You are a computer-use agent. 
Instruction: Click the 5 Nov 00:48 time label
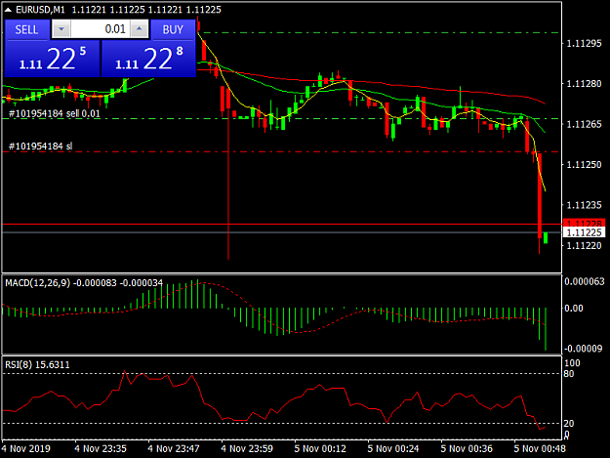[x=539, y=448]
